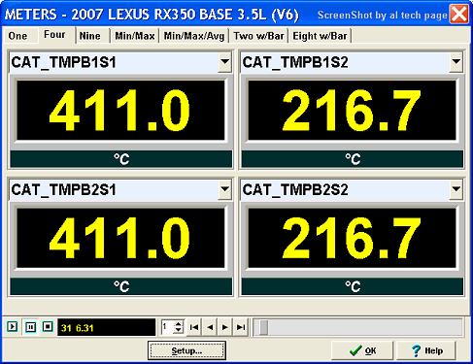The height and width of the screenshot is (364, 473).
Task: Jump to the last frame
Action: (x=241, y=327)
